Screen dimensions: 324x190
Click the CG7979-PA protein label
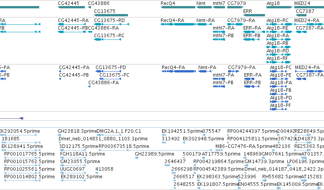[242, 67]
